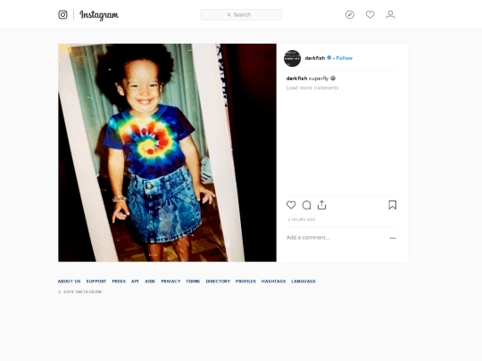Share the post using the share icon
Image resolution: width=482 pixels, height=361 pixels.
[322, 205]
